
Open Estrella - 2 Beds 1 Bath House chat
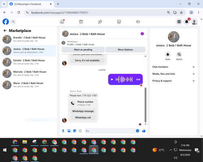tap(28, 62)
